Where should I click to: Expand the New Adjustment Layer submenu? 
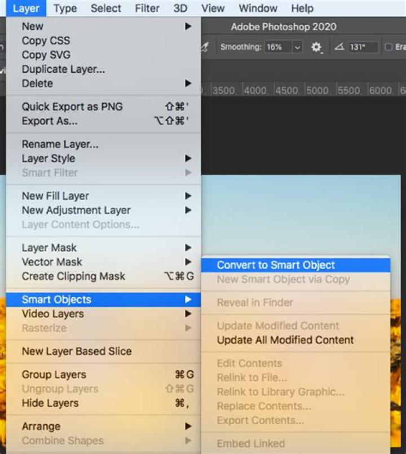103,210
